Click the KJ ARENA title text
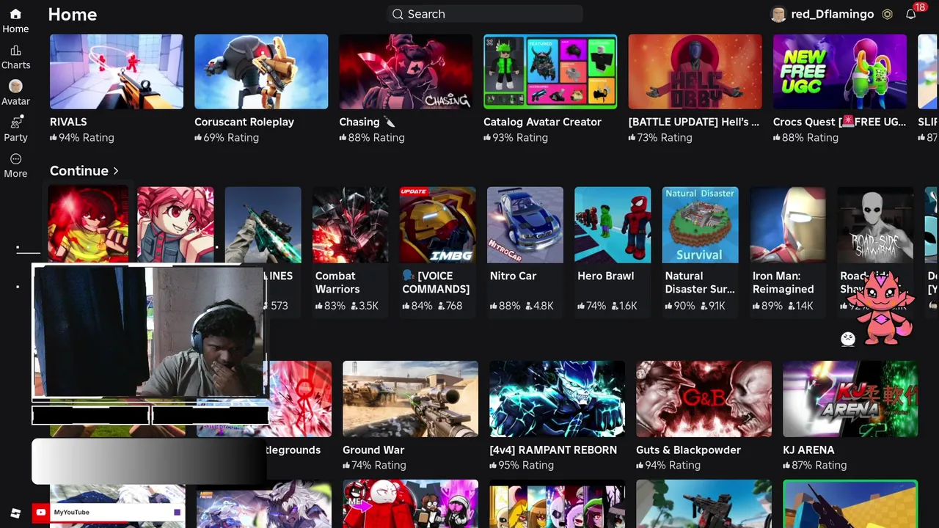 point(808,450)
